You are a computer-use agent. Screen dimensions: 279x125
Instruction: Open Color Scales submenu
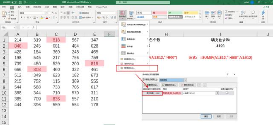pos(134,46)
